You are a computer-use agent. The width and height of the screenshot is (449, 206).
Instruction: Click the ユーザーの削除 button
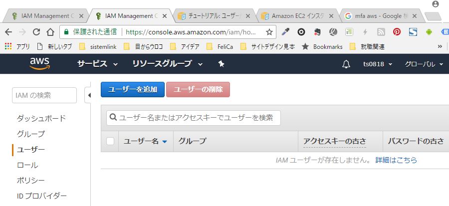(198, 90)
